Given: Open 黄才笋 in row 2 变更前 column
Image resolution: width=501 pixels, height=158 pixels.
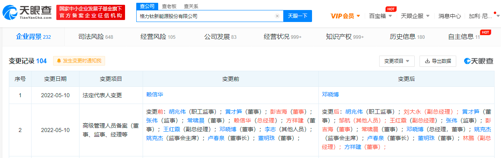Looking at the screenshot, I should (233, 112).
